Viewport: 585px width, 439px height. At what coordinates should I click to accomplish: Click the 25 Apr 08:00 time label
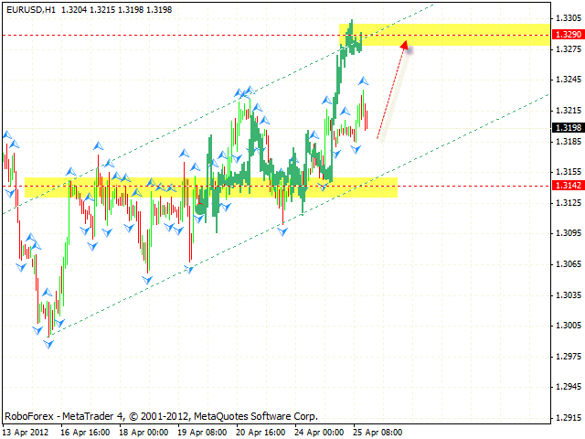tap(378, 433)
